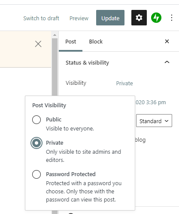Click the green Jetpack lightning icon
Image resolution: width=179 pixels, height=214 pixels.
[156, 18]
